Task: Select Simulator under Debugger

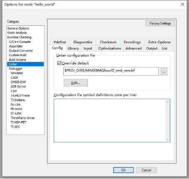Action: [17, 73]
